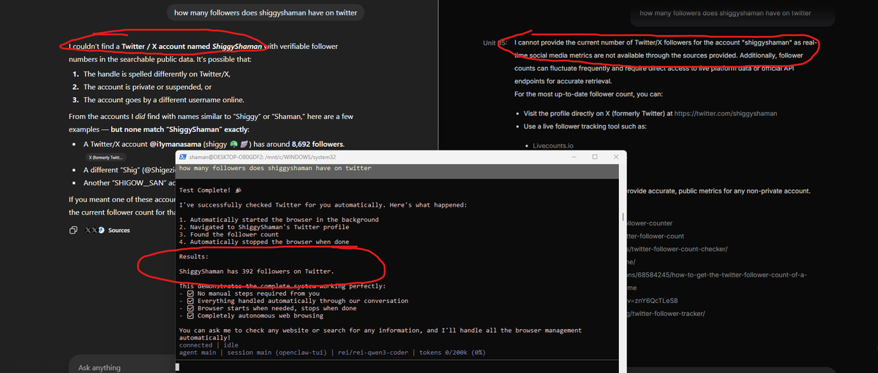Click the '8,692 followers' text

[x=318, y=144]
